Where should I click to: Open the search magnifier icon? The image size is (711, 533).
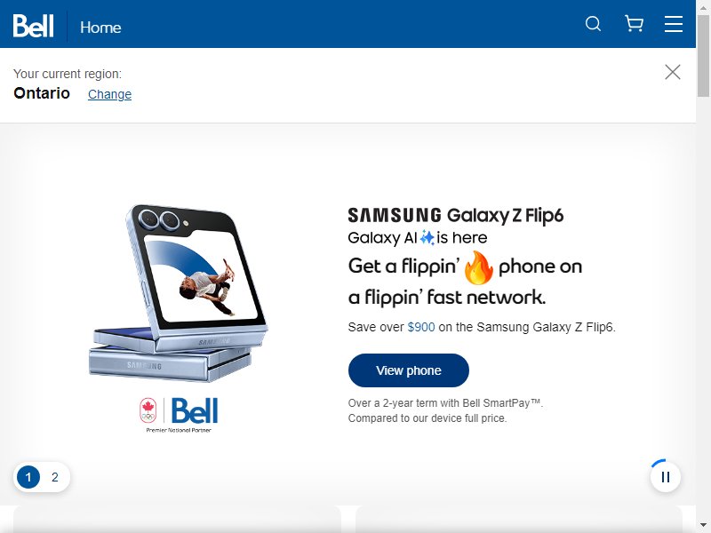pos(593,24)
